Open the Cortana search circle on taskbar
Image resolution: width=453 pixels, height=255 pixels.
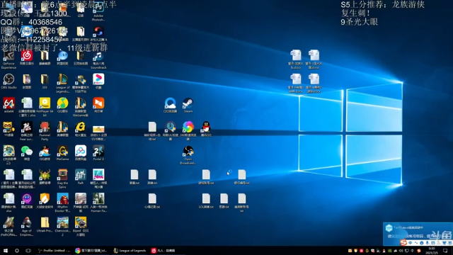pyautogui.click(x=17, y=251)
